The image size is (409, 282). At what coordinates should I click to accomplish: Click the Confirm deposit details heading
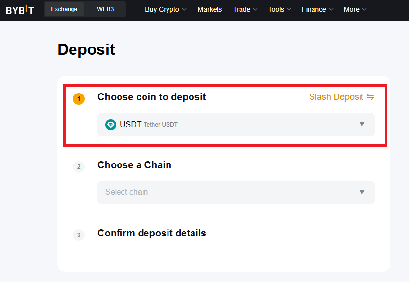point(152,233)
